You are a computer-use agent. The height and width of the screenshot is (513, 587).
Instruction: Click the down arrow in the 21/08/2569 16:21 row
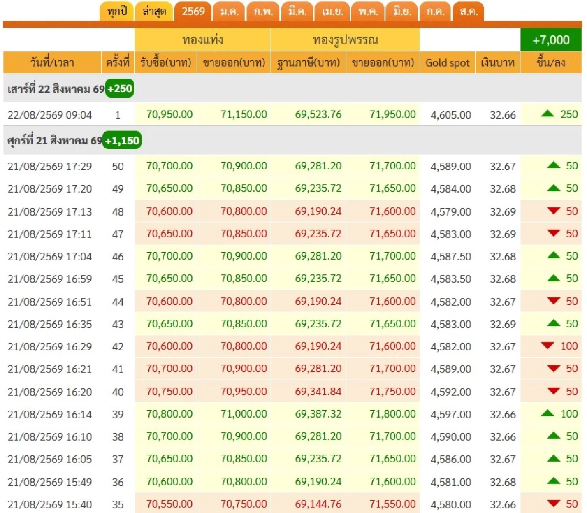pyautogui.click(x=553, y=368)
